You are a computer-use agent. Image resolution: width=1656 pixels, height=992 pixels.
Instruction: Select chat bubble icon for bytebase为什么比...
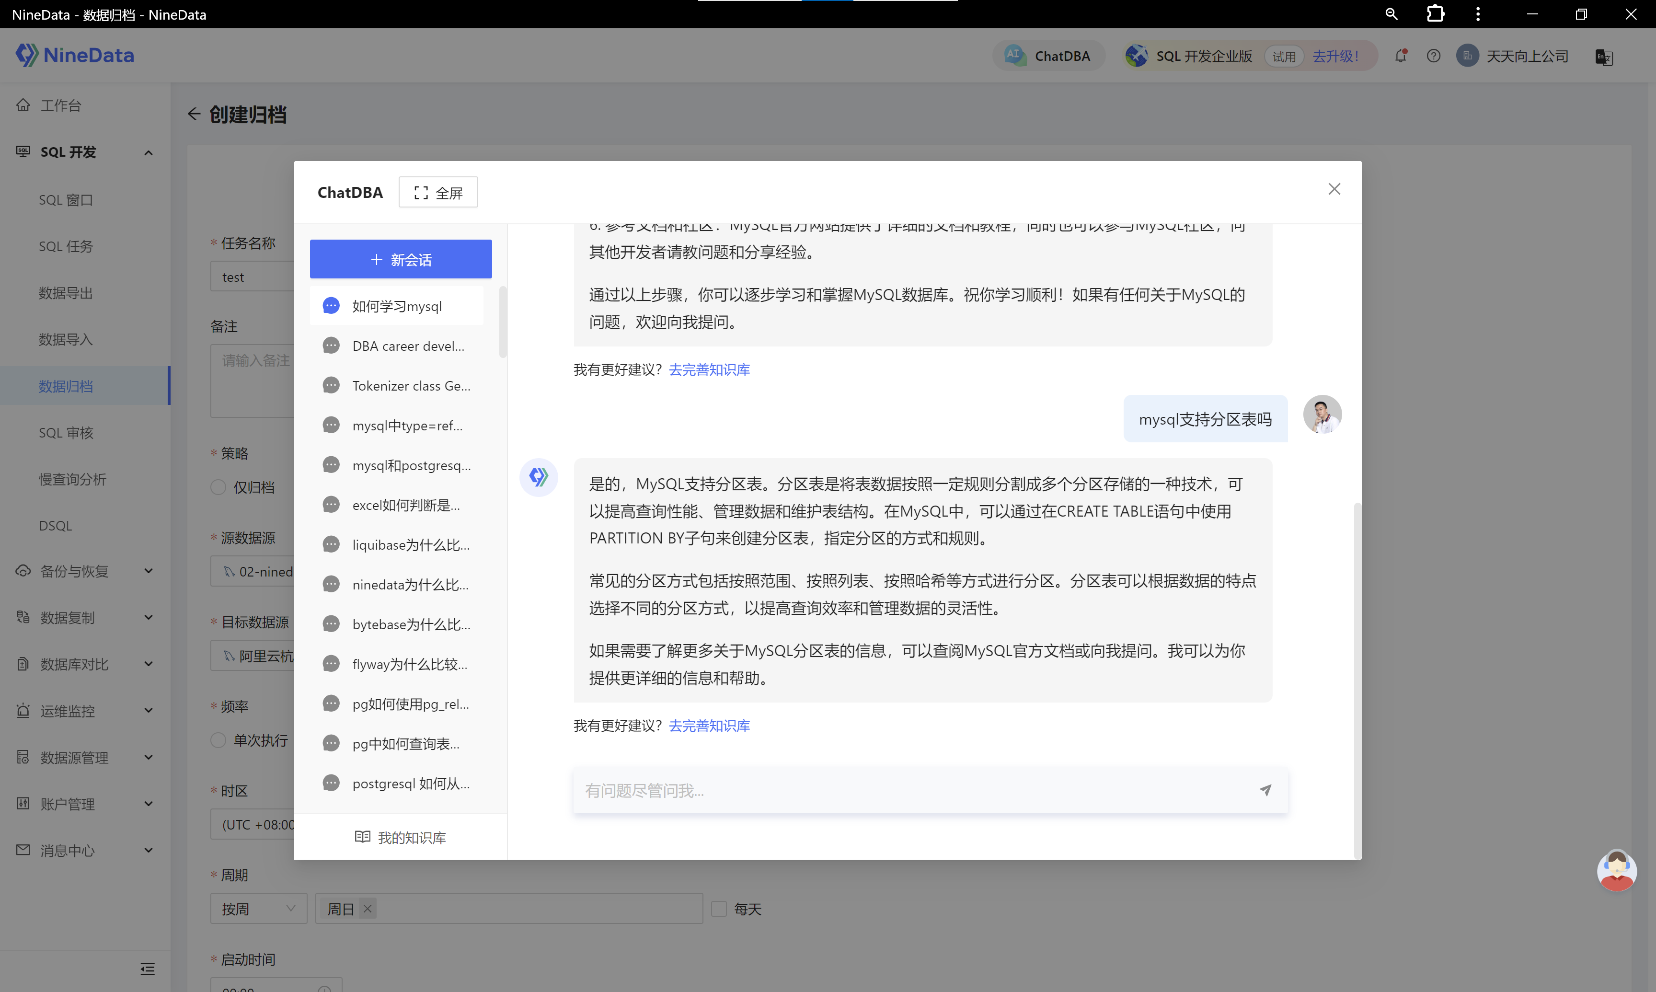pos(331,623)
